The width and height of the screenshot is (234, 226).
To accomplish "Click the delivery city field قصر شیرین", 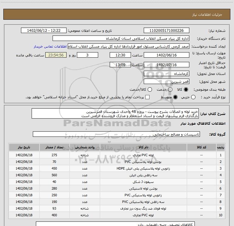I will point(167,82).
